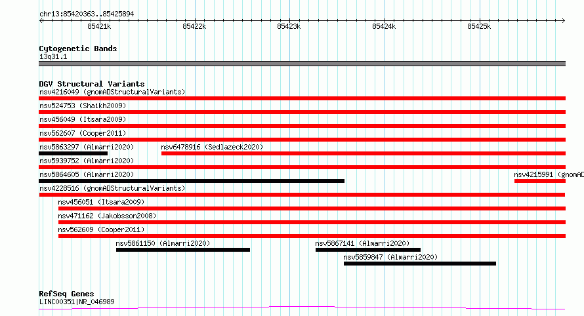Click the red bar under nsv562607
Screen dimensions: 584x316
pyautogui.click(x=302, y=140)
